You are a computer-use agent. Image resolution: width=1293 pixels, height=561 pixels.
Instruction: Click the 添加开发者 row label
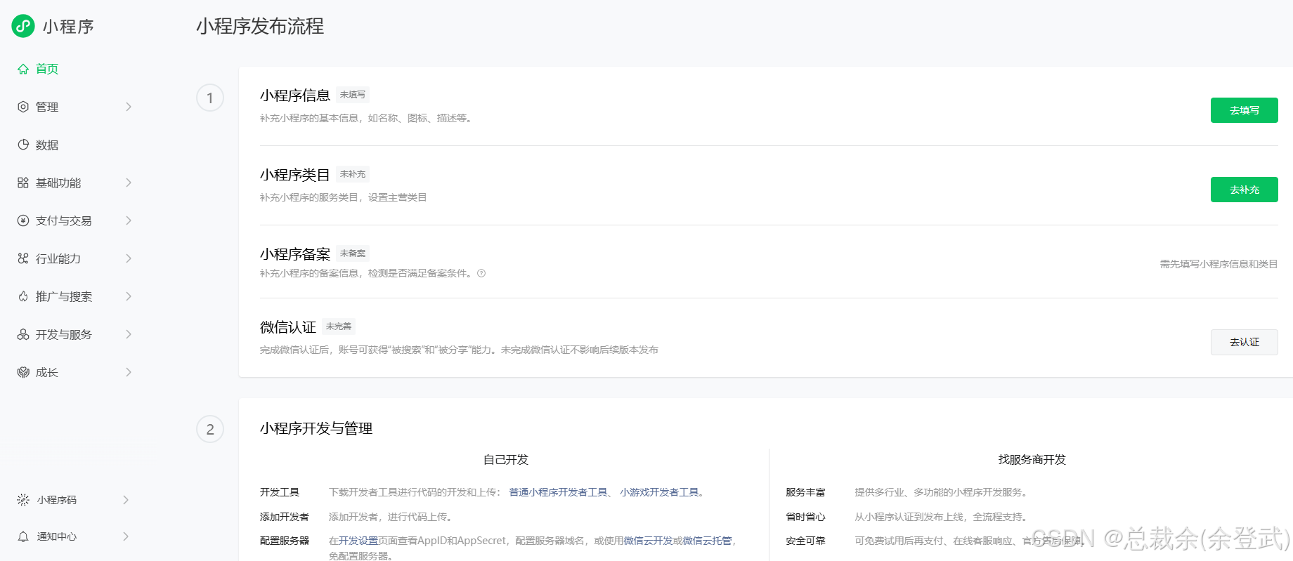point(285,517)
